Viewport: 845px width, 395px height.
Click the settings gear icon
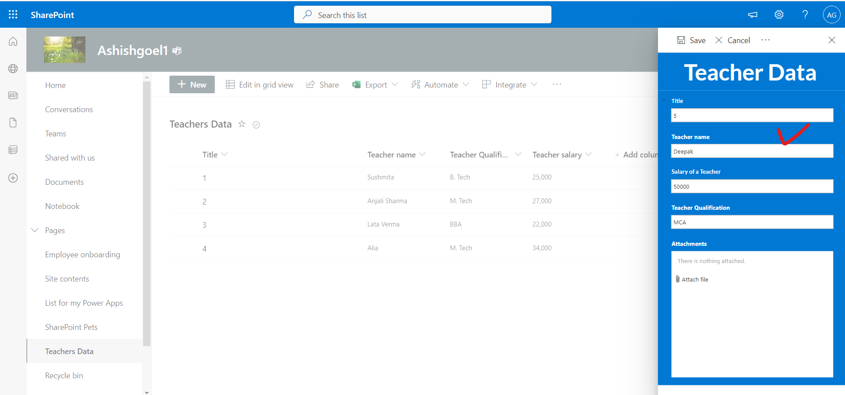[779, 15]
